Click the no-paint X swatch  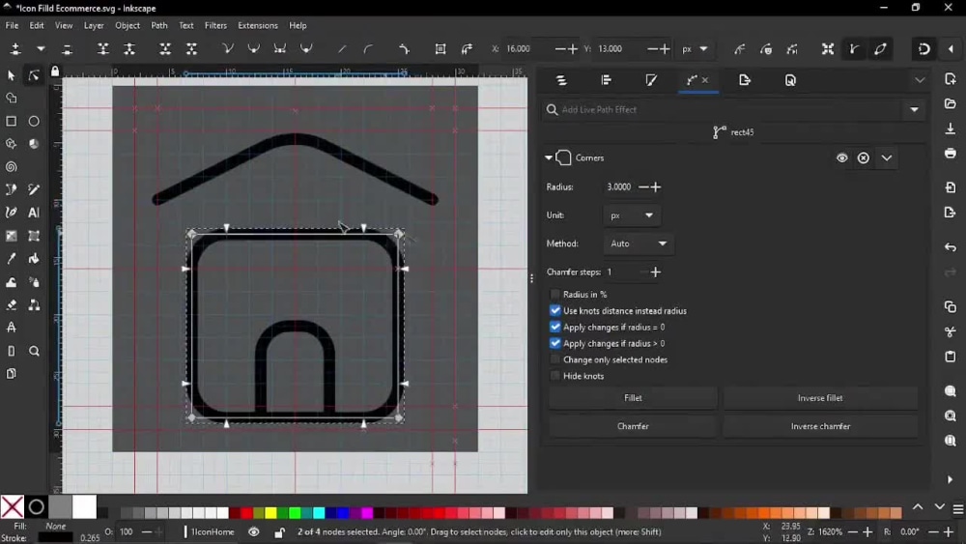(x=12, y=507)
